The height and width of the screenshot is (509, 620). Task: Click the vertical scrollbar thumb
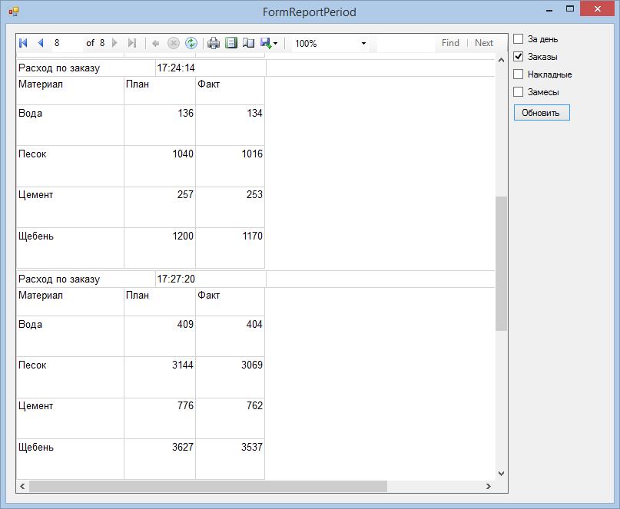pyautogui.click(x=501, y=263)
